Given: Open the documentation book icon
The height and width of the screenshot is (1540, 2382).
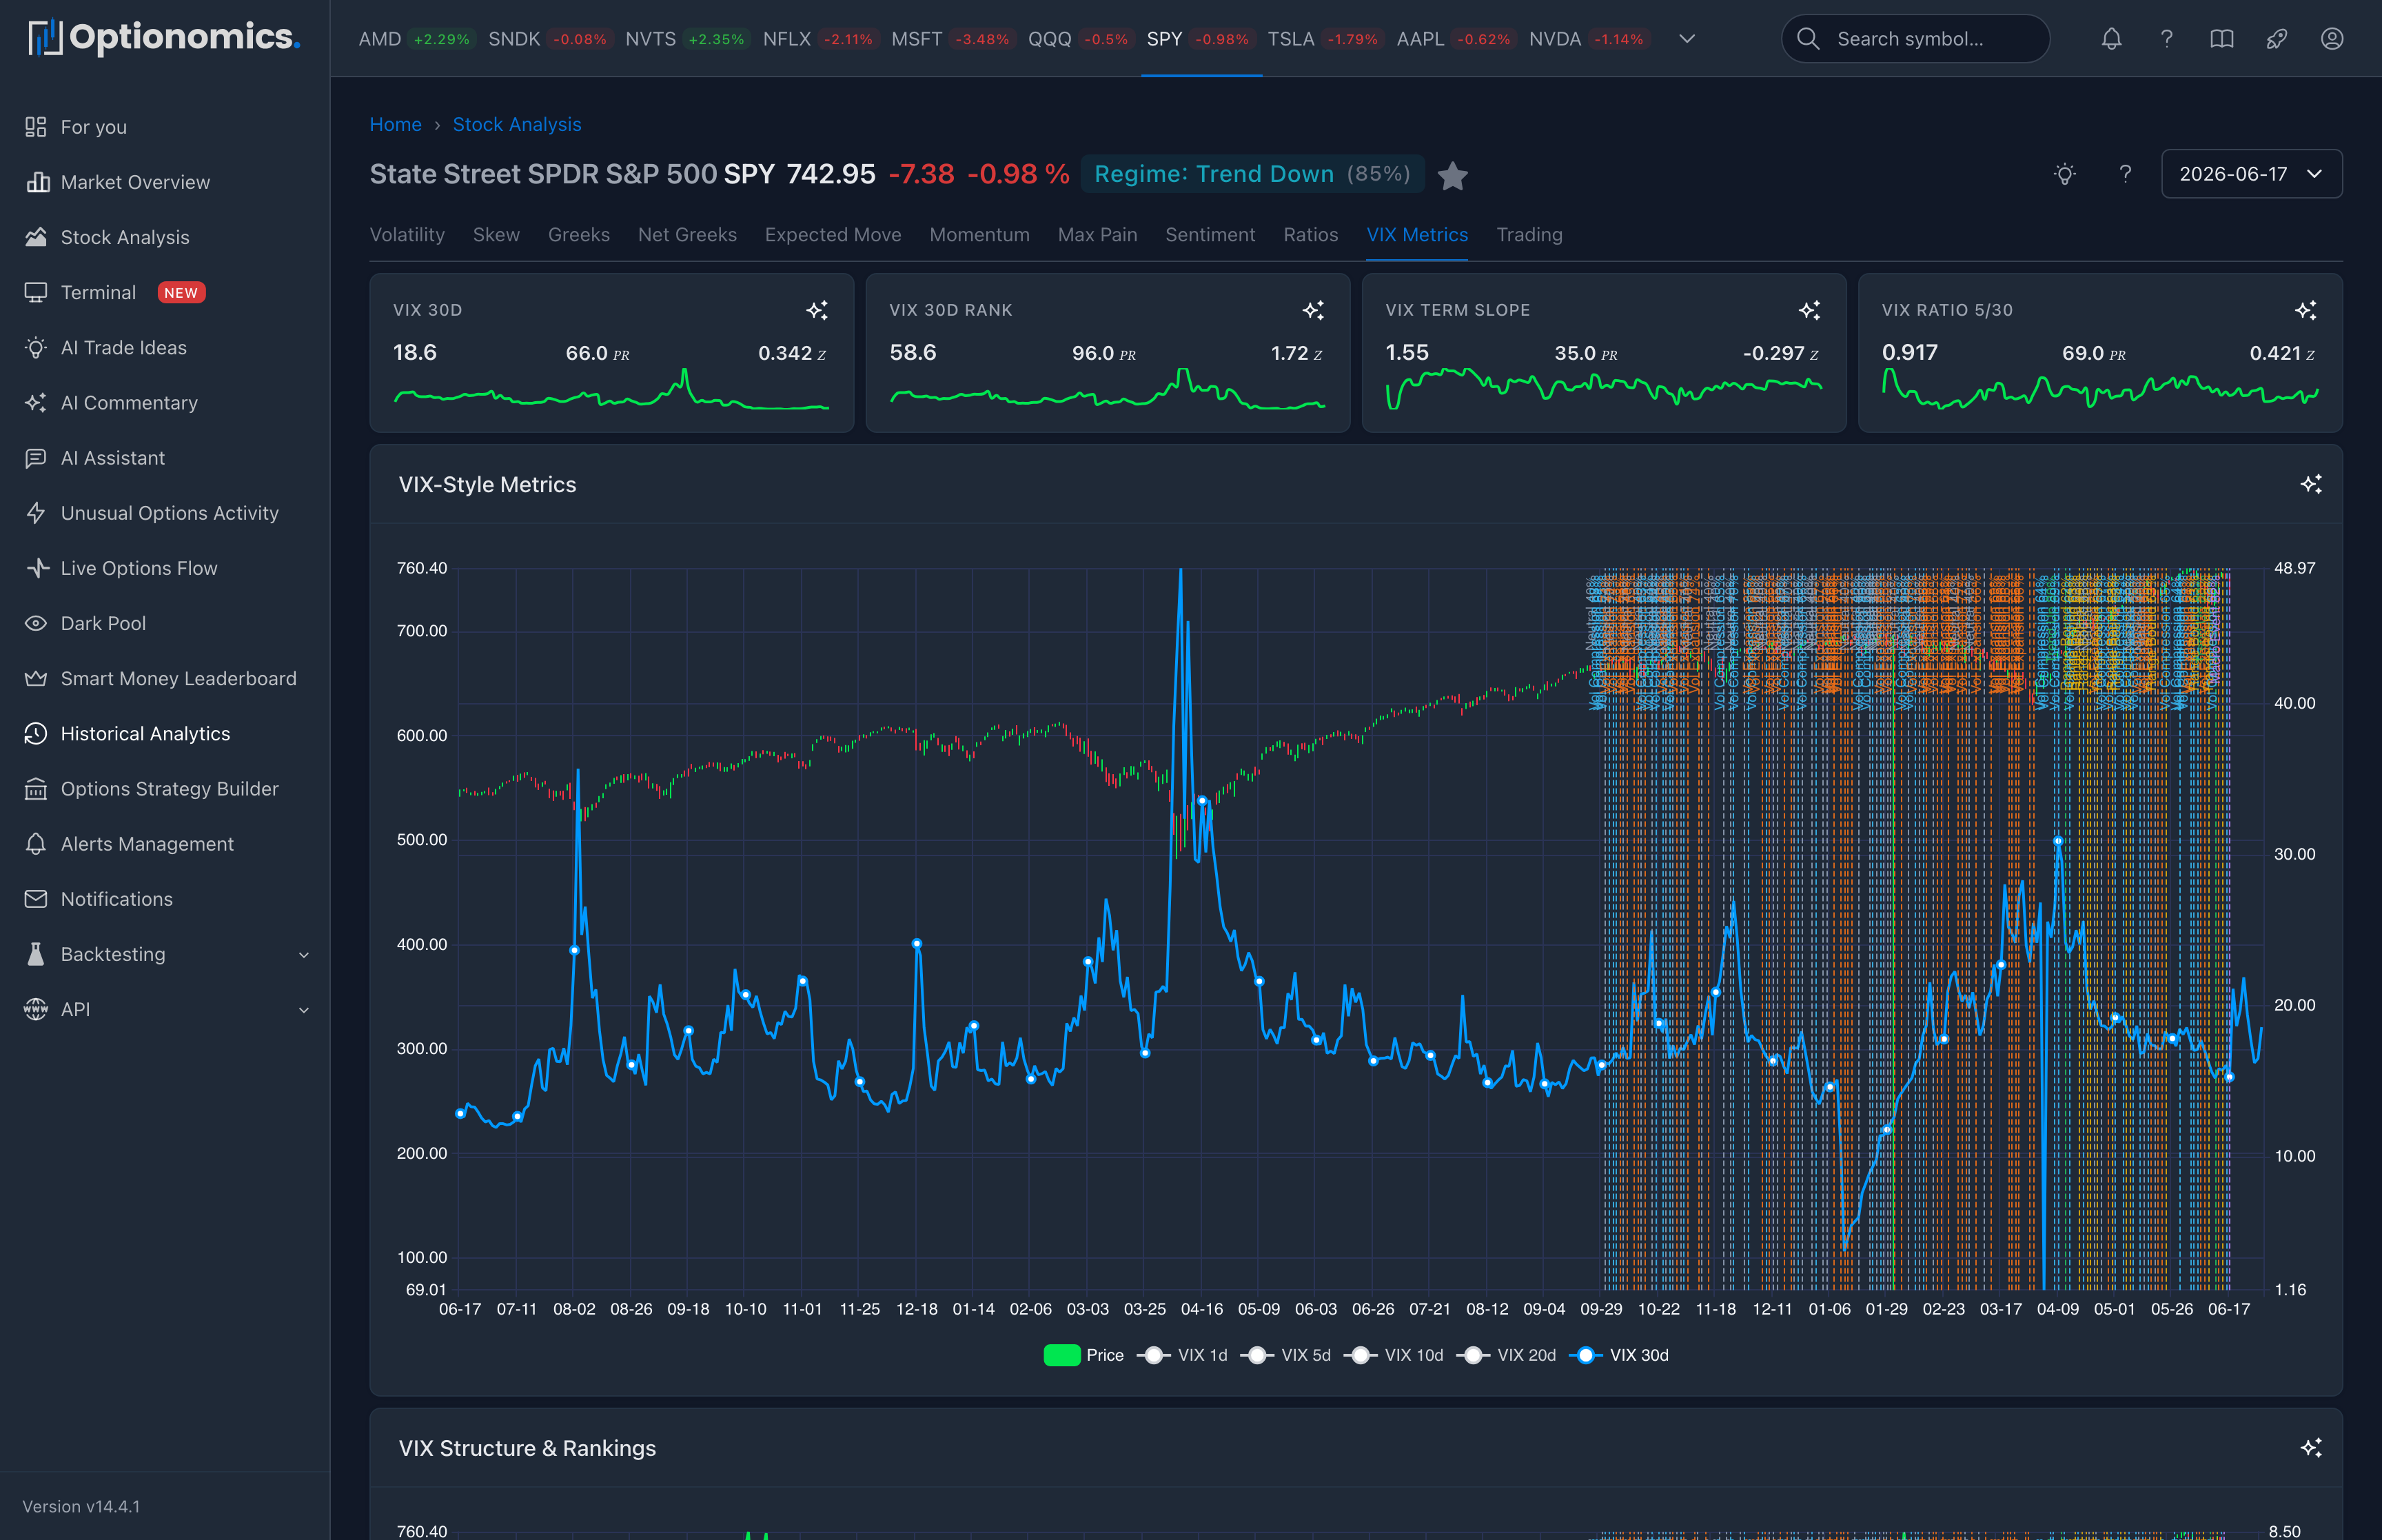Looking at the screenshot, I should click(x=2221, y=39).
